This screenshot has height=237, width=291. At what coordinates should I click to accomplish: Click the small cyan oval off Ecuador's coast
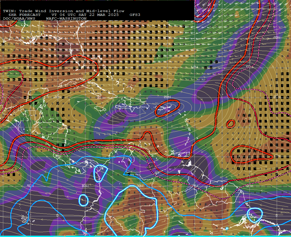click(x=83, y=200)
